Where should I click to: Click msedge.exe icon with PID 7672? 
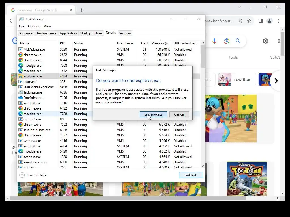(20, 71)
